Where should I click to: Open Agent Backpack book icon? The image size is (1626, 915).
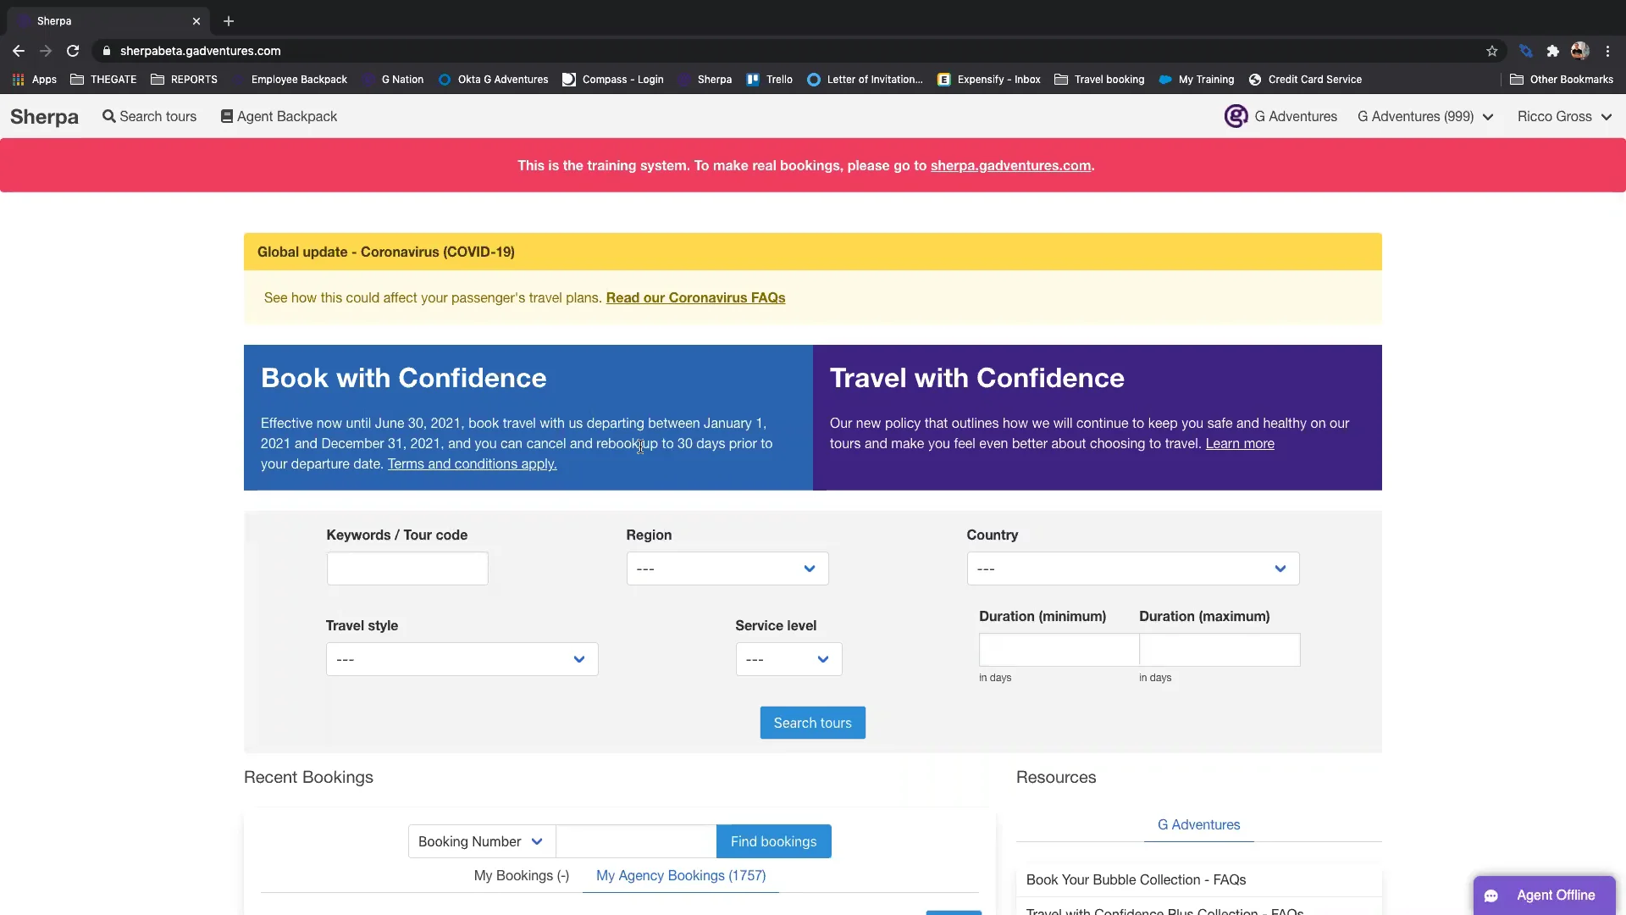(x=226, y=116)
